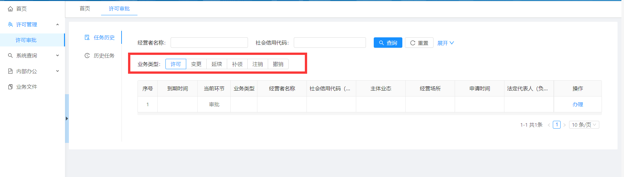Open the 10 条/页 page size dropdown

[584, 125]
